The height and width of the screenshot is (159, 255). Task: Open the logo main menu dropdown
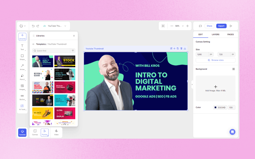point(22,26)
